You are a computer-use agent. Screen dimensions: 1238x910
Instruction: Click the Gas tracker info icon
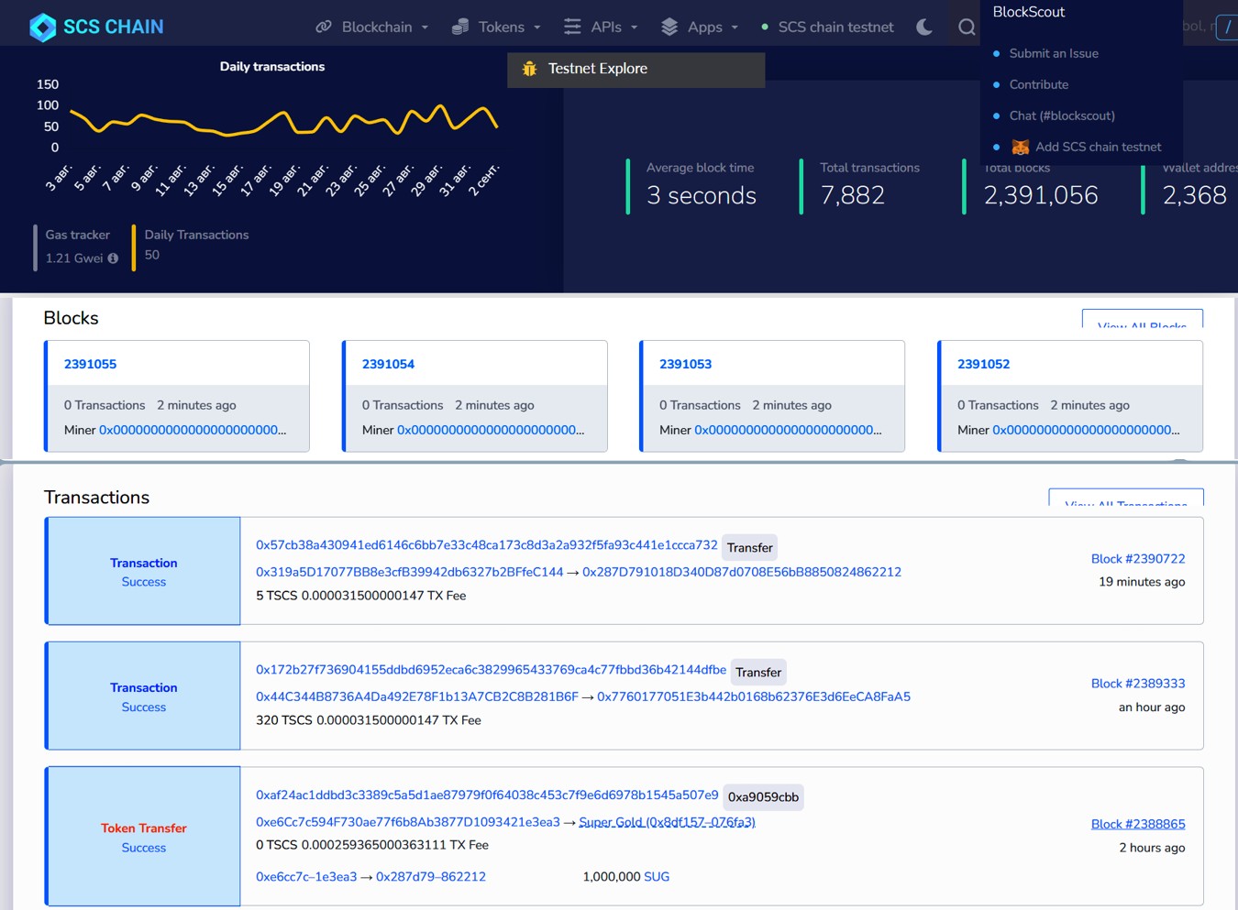pos(113,258)
